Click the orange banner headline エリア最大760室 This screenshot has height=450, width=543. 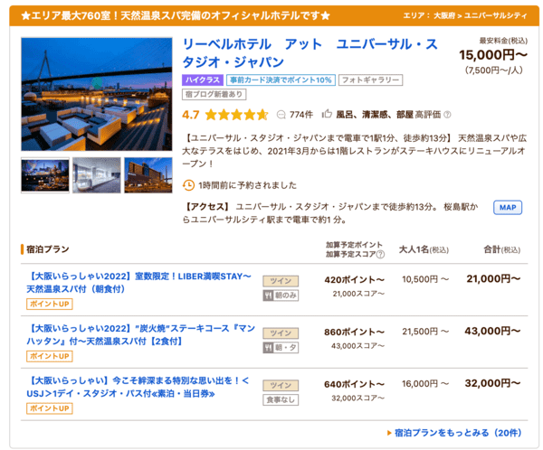[x=176, y=15]
